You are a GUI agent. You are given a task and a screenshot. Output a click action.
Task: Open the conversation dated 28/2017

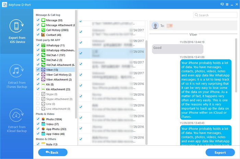[112, 75]
